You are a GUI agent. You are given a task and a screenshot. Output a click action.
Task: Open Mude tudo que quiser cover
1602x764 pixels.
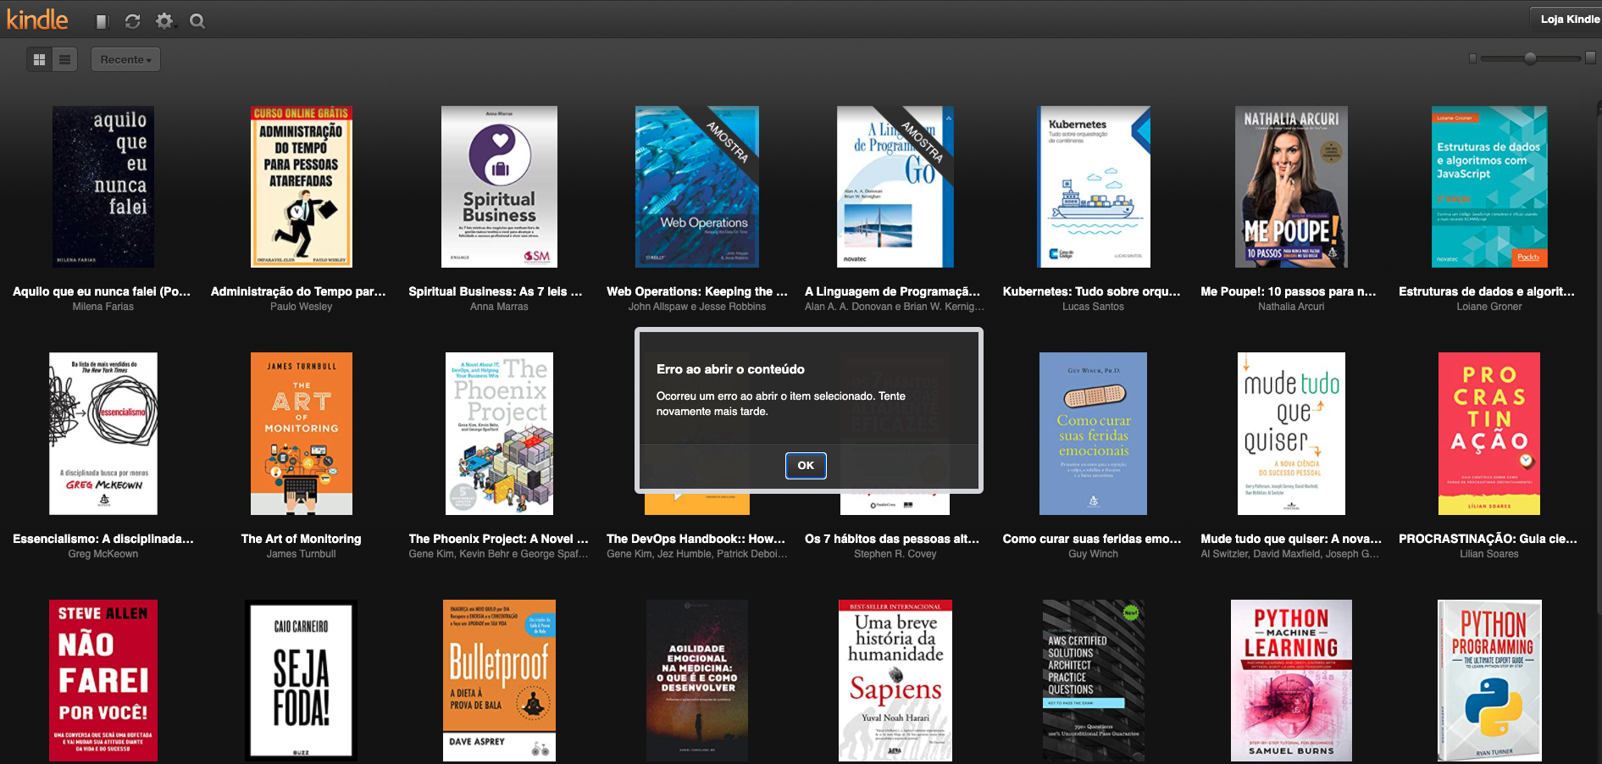(1291, 434)
